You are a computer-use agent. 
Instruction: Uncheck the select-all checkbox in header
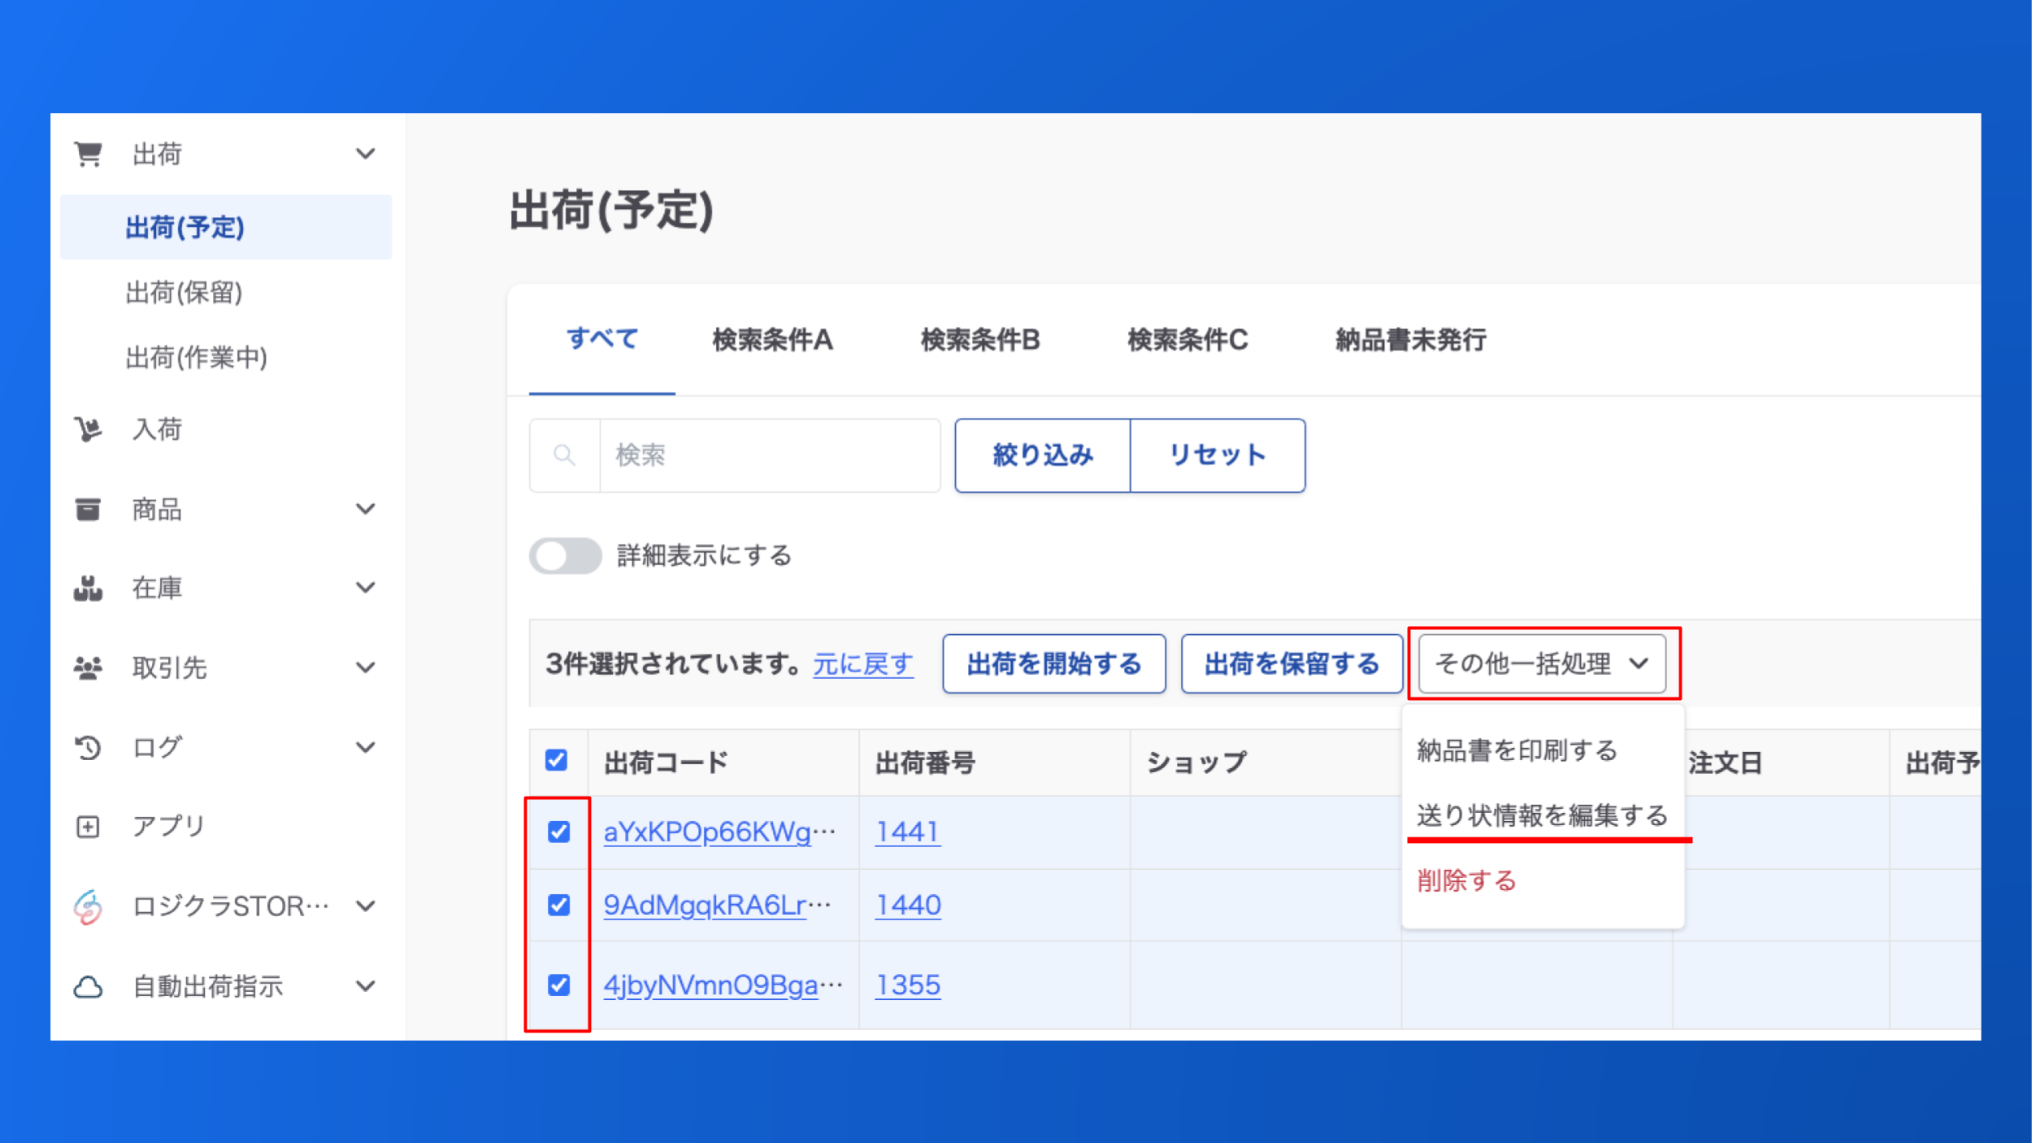pos(557,761)
